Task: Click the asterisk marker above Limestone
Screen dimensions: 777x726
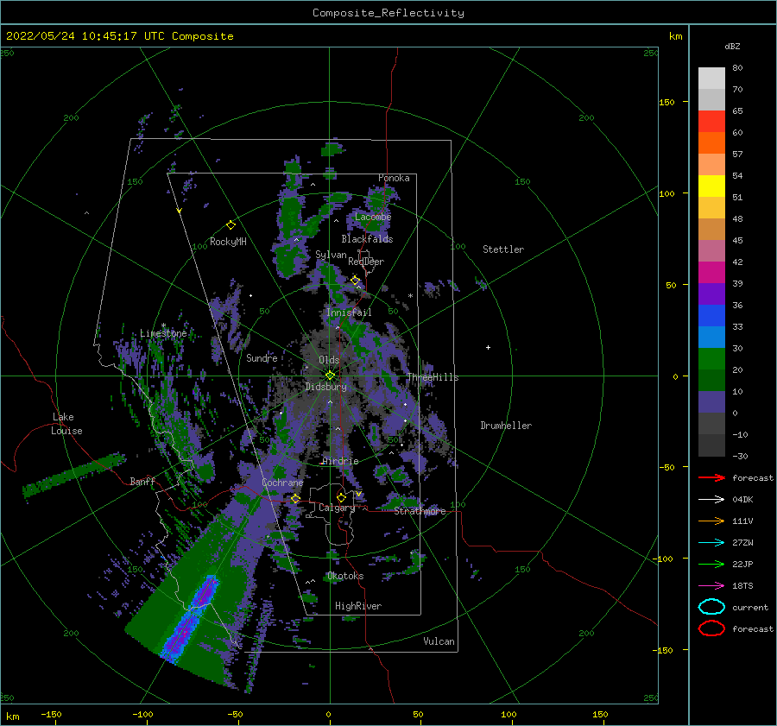Action: tap(163, 325)
